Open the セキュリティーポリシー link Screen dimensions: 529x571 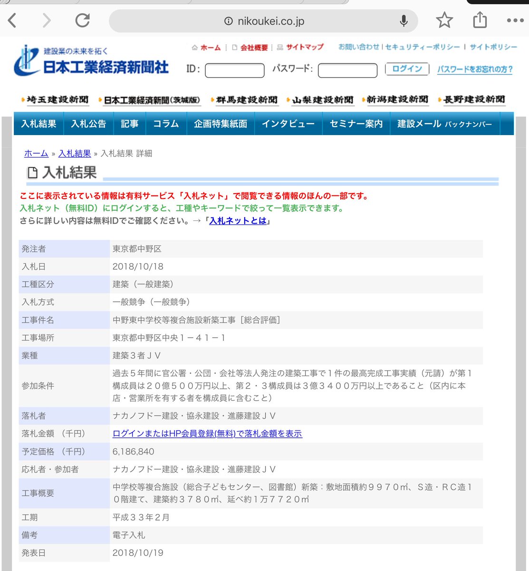[423, 47]
